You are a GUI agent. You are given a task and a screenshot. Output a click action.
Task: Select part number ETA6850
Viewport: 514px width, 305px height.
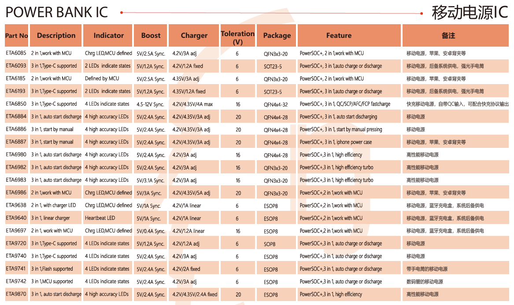point(16,104)
